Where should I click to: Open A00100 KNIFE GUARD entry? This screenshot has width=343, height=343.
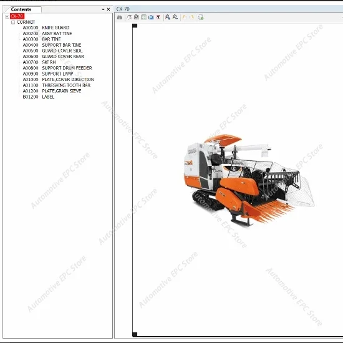pyautogui.click(x=46, y=28)
